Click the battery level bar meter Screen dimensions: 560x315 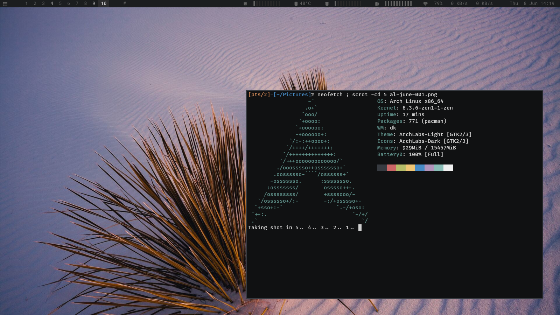[398, 3]
